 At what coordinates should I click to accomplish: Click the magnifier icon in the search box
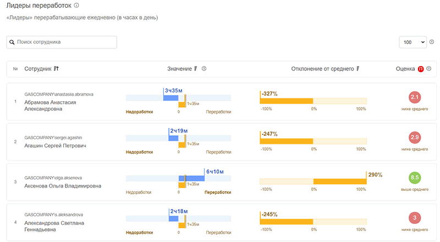pos(12,42)
